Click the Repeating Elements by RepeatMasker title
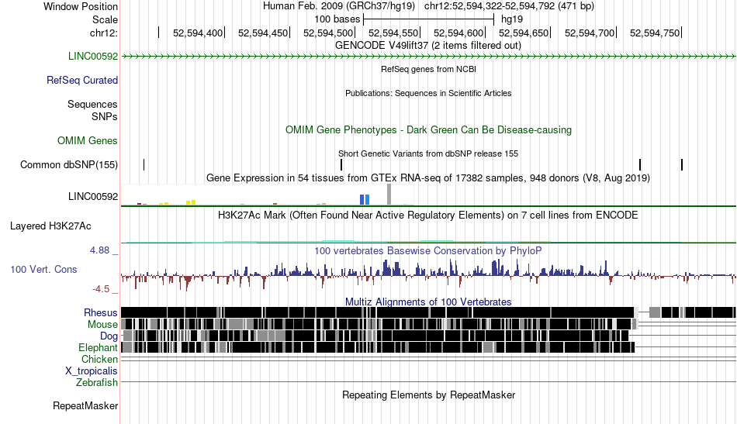This screenshot has height=424, width=737. pos(429,395)
